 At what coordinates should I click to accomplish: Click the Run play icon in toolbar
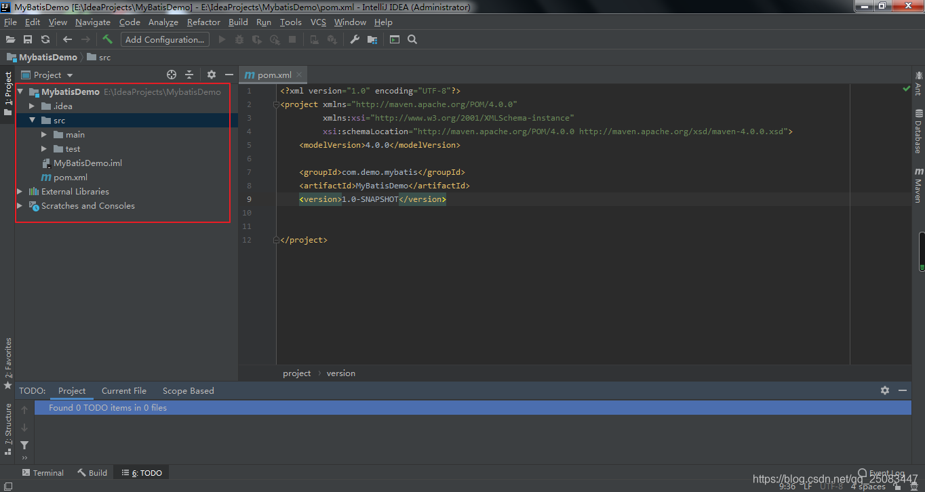click(222, 39)
